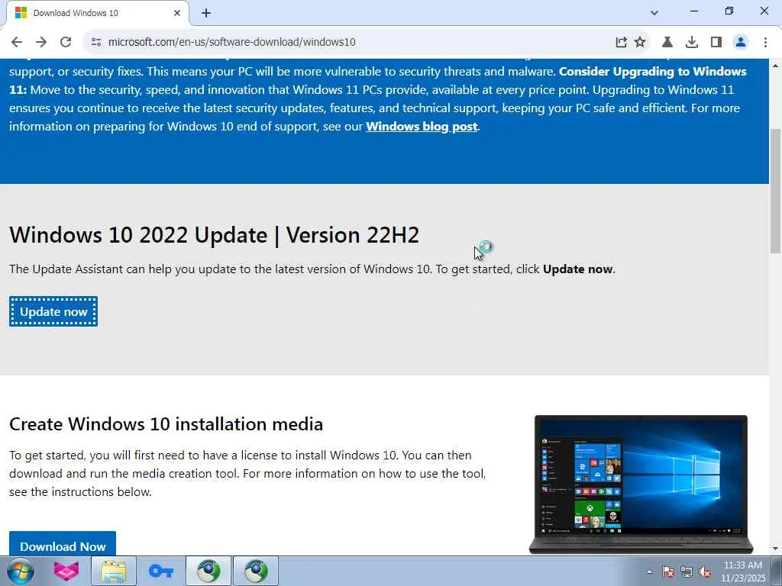Open Chrome Labs flask icon
Viewport: 782px width, 586px height.
point(667,42)
